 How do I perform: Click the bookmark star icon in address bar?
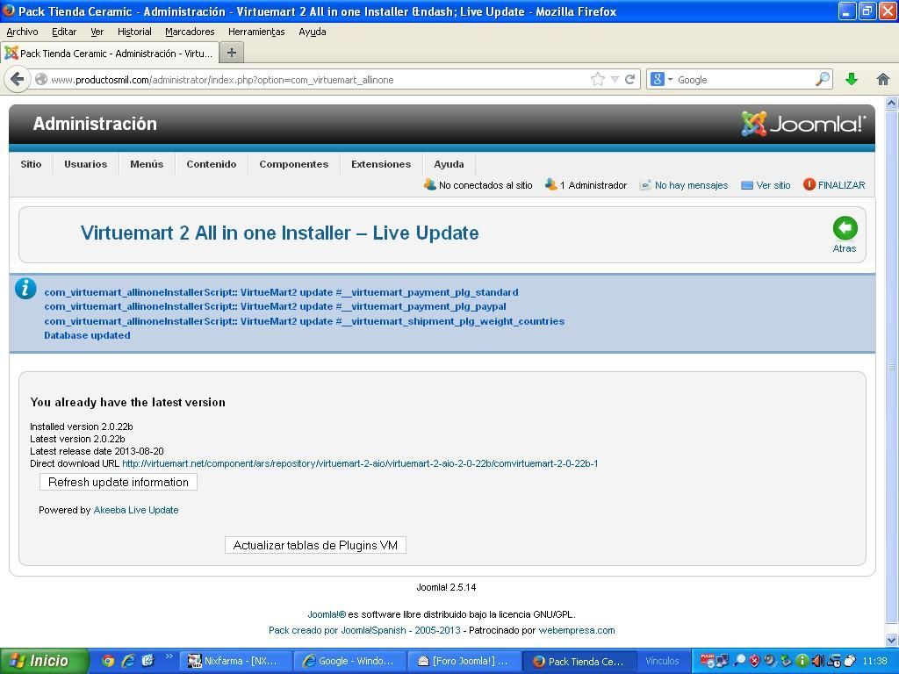click(x=597, y=79)
